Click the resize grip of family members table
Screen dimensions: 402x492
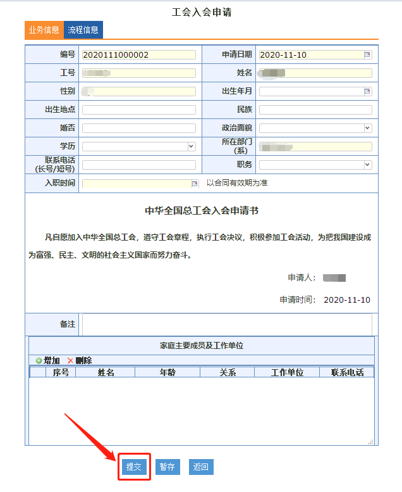pos(371,442)
